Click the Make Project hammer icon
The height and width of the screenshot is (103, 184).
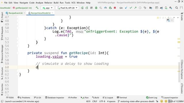[x=37, y=8]
